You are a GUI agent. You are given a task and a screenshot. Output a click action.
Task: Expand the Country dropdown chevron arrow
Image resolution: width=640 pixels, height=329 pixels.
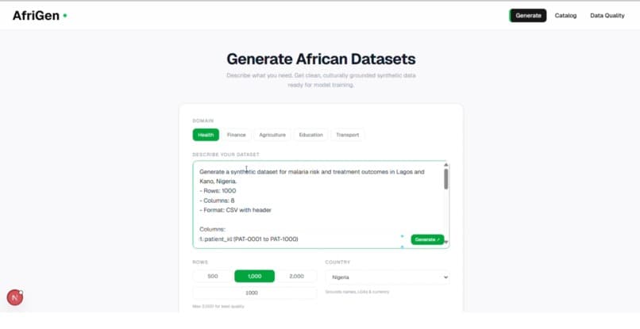445,277
